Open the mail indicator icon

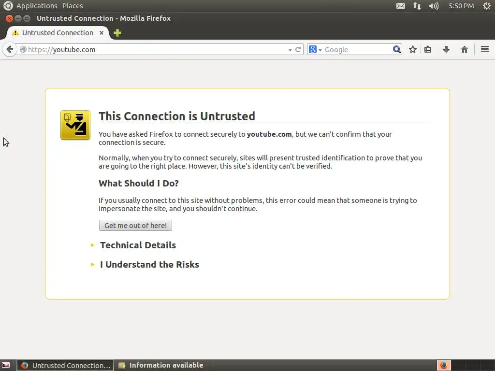(401, 6)
